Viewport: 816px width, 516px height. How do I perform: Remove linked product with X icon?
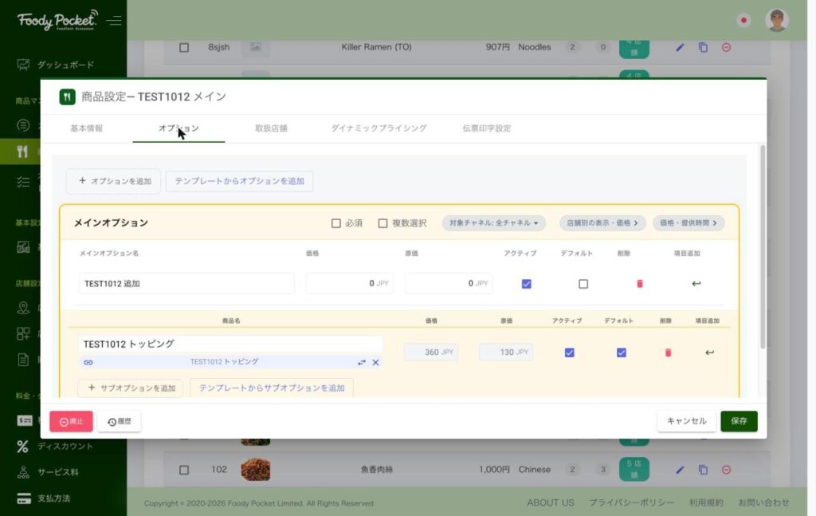(375, 362)
